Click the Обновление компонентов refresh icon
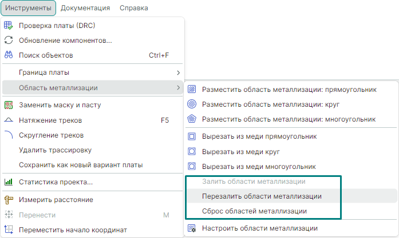This screenshot has width=399, height=238. pyautogui.click(x=9, y=41)
